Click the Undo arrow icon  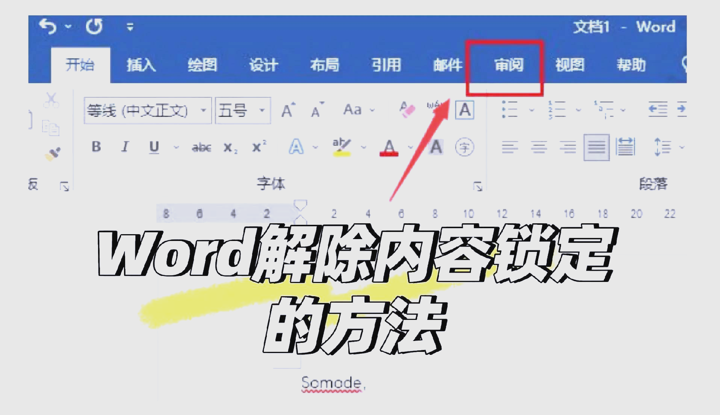tap(48, 26)
